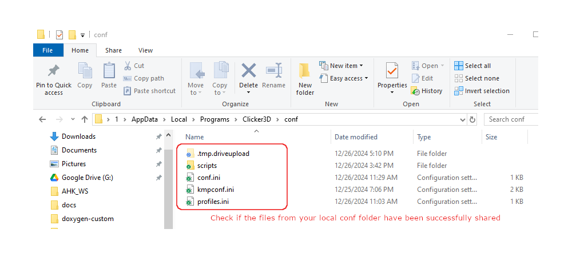Screen dimensions: 572x257
Task: Go up one folder level with the up arrow
Action: (x=85, y=119)
